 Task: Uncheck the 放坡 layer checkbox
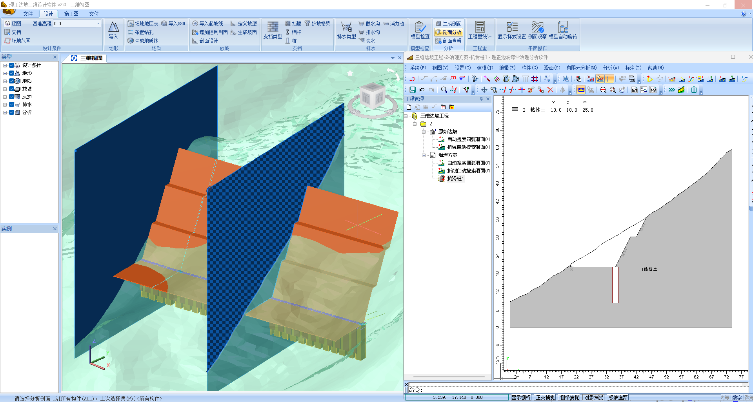click(12, 89)
